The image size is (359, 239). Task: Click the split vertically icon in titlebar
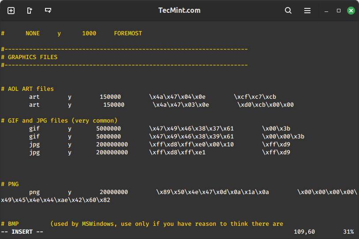pos(30,11)
